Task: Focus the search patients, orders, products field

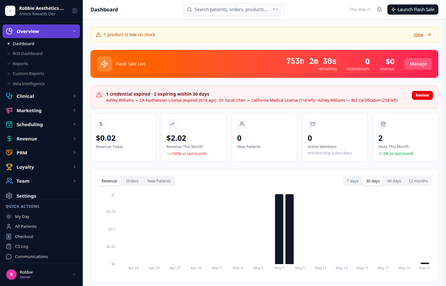Action: pos(234,10)
